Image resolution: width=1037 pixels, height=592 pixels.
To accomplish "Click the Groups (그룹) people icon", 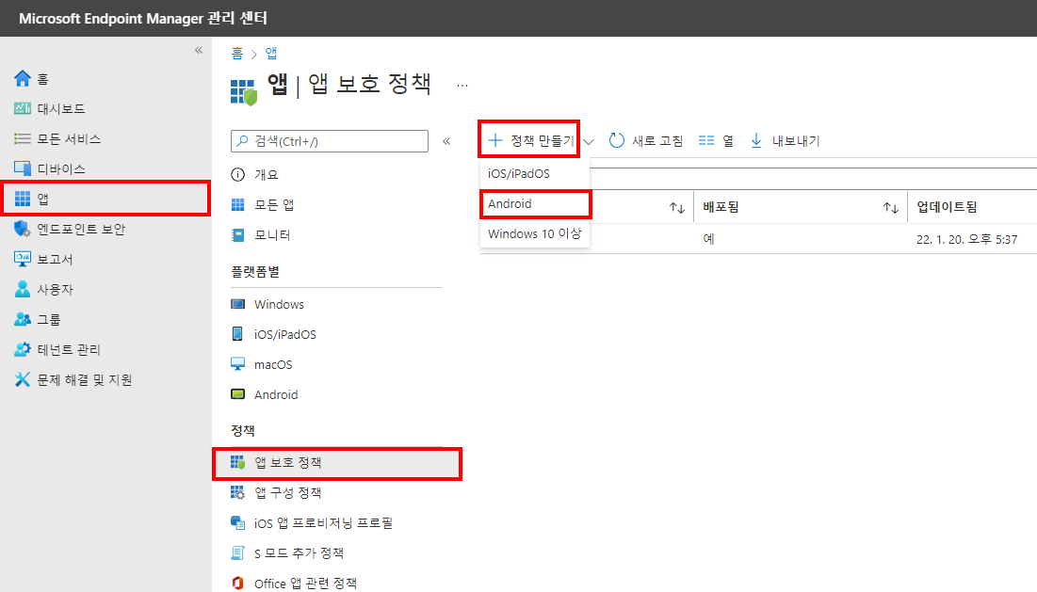I will click(x=23, y=319).
